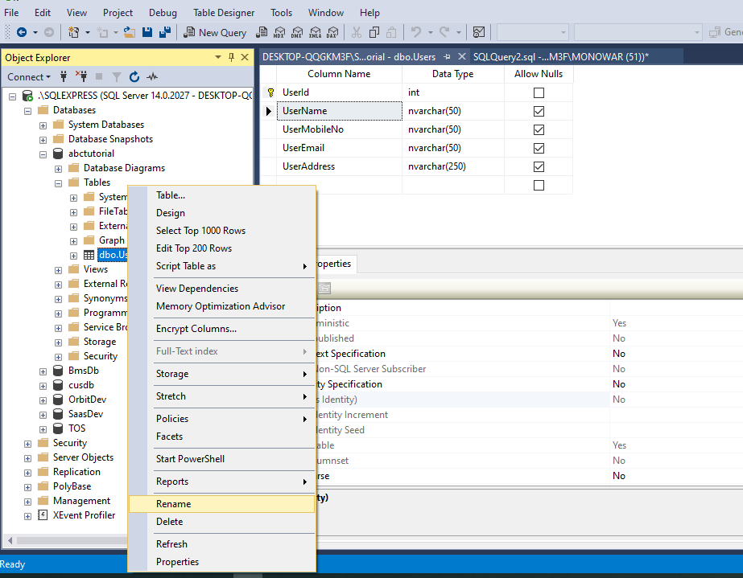Click the Activity Monitor icon in Object Explorer toolbar
The height and width of the screenshot is (578, 743).
tap(153, 77)
